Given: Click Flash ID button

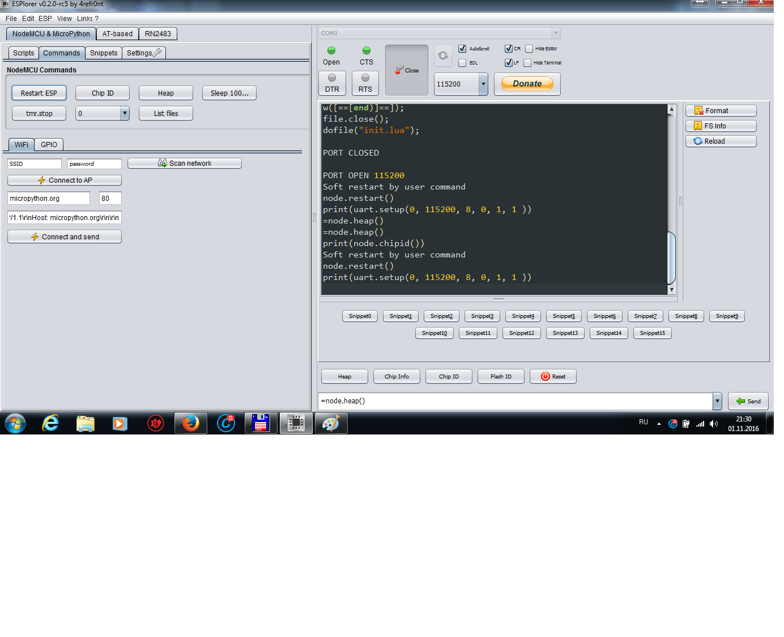Looking at the screenshot, I should [x=501, y=377].
